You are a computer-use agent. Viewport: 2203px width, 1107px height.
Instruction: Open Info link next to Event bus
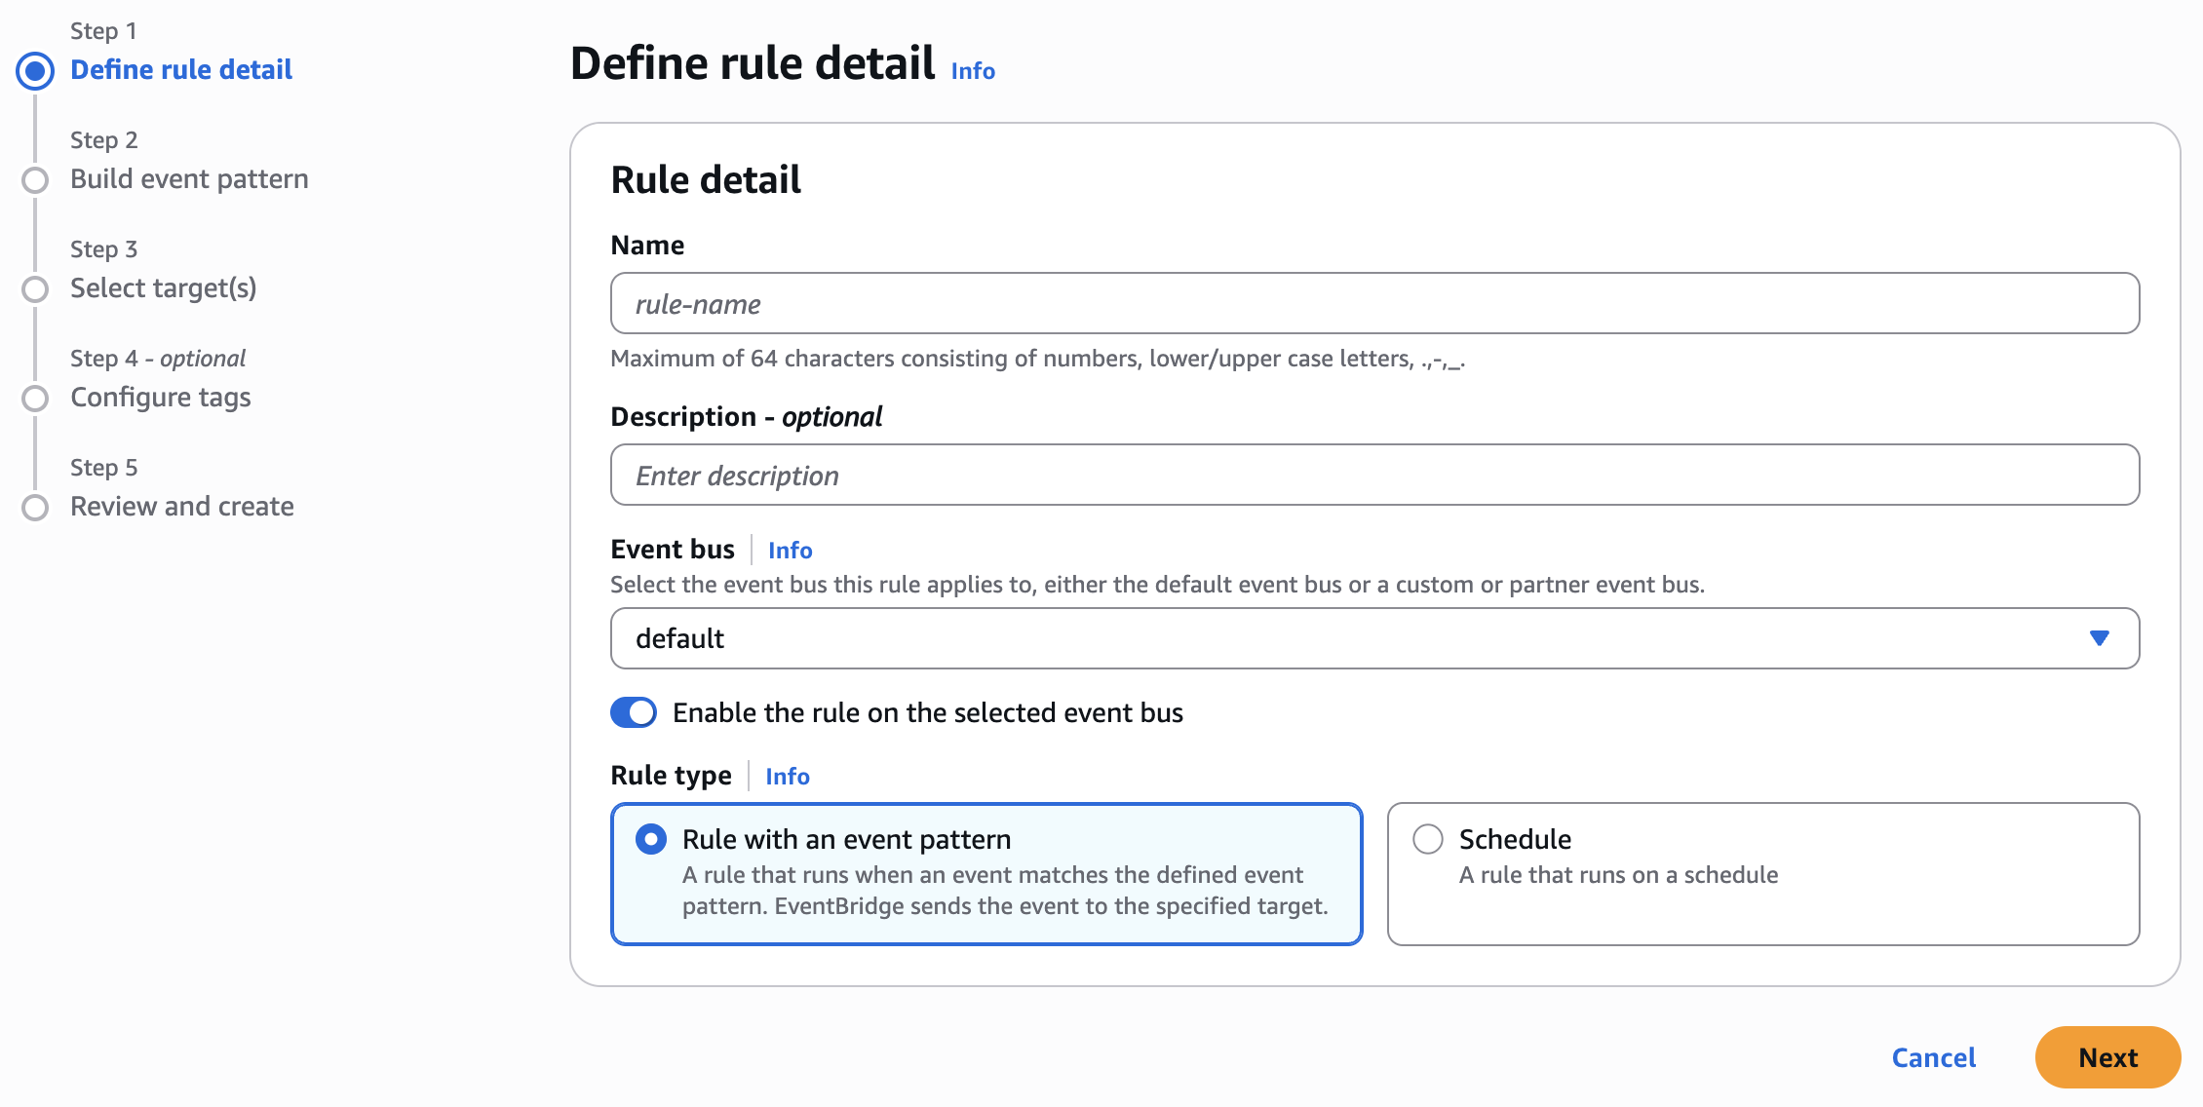[790, 551]
